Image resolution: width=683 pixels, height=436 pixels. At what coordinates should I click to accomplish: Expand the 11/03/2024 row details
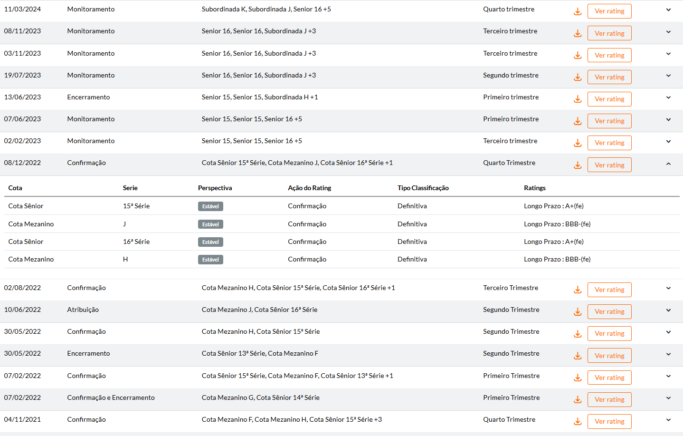click(668, 10)
